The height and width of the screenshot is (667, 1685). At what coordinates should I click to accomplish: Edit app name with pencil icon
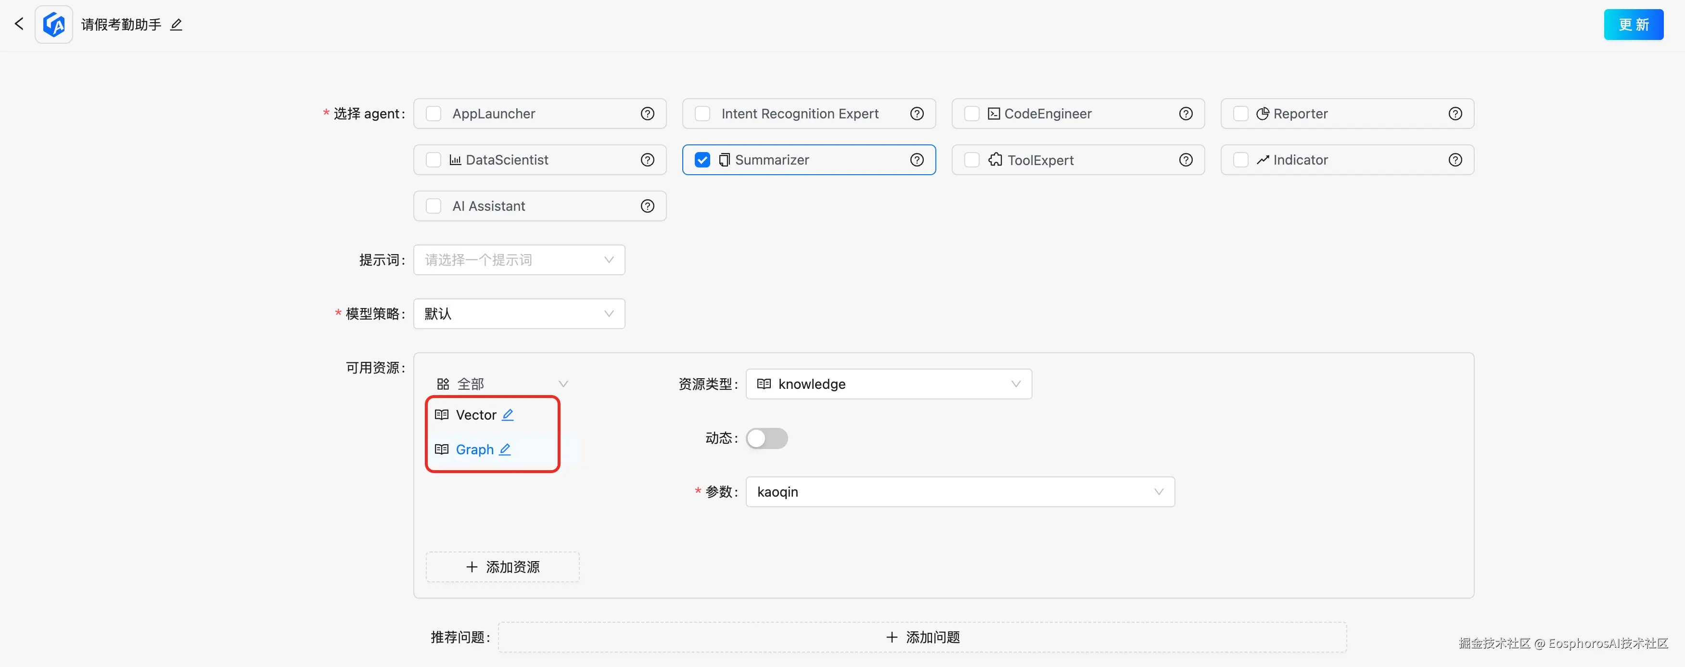pos(176,25)
